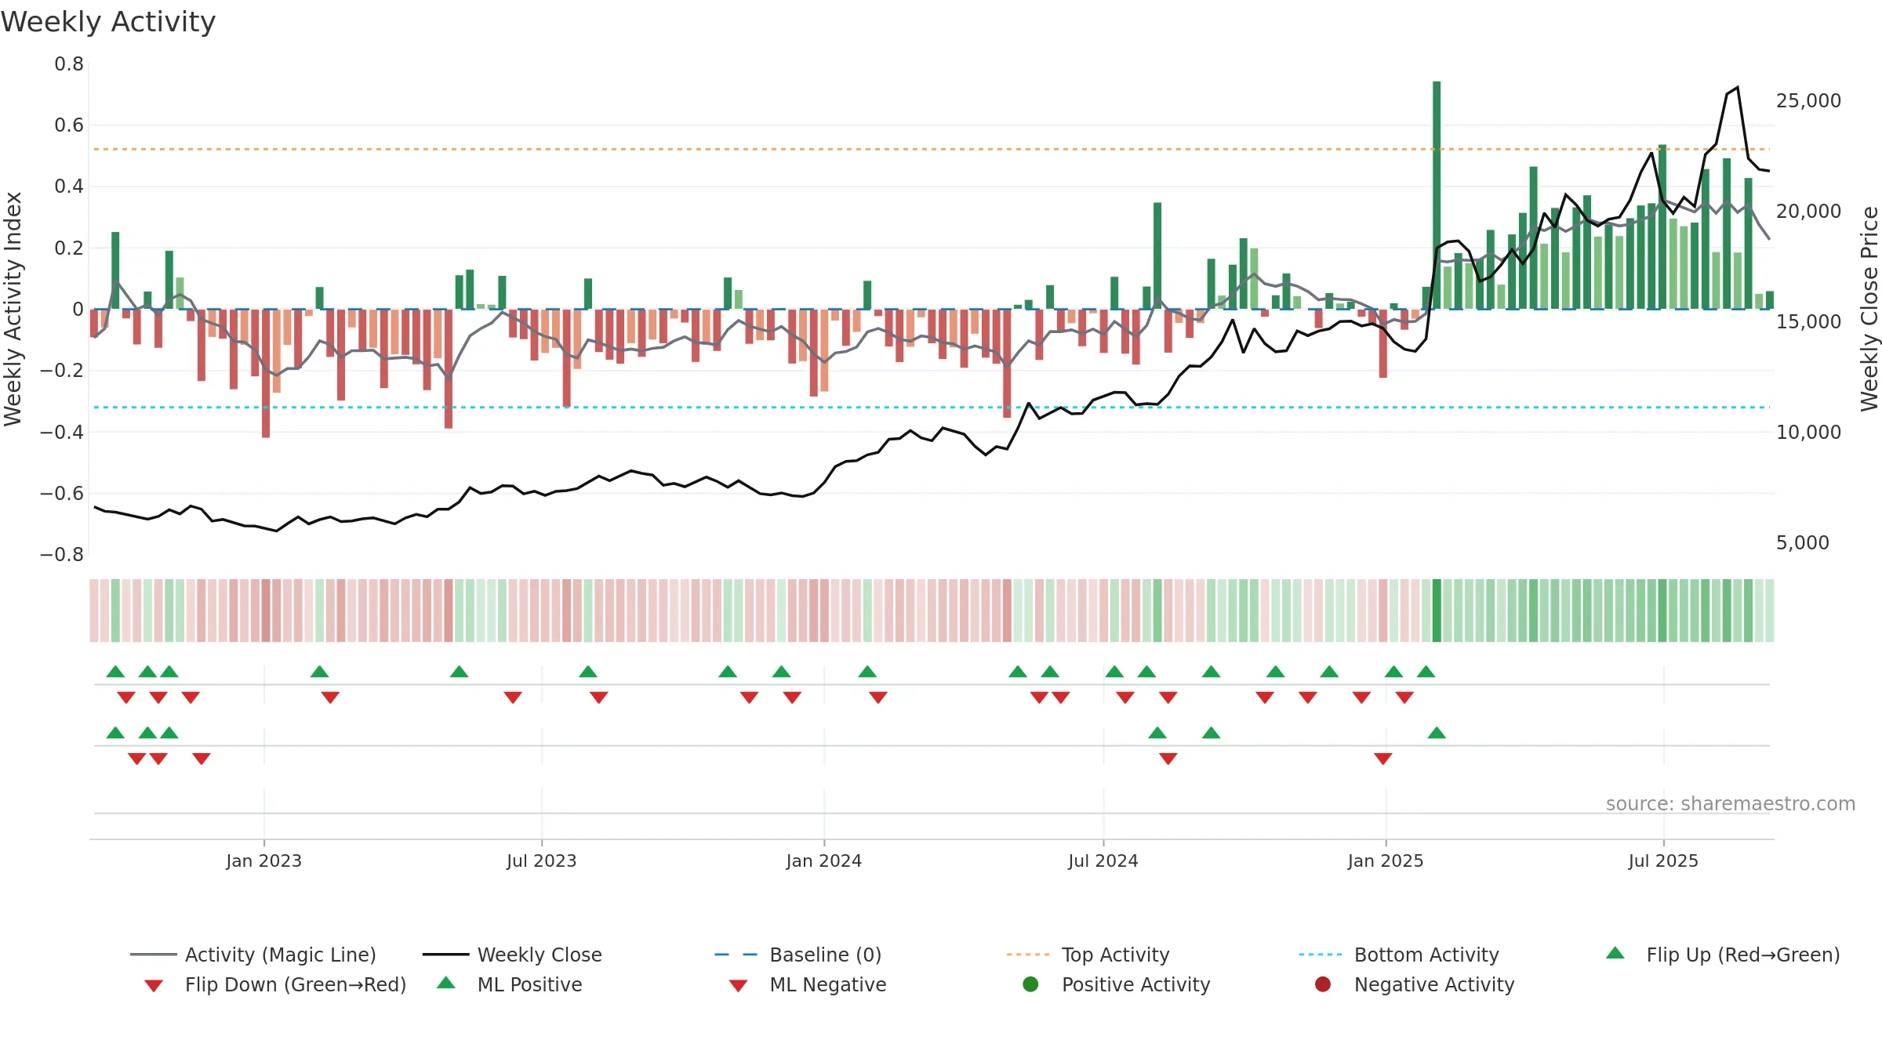Toggle the Bottom Activity legend entry
Image resolution: width=1882 pixels, height=1058 pixels.
[1399, 955]
